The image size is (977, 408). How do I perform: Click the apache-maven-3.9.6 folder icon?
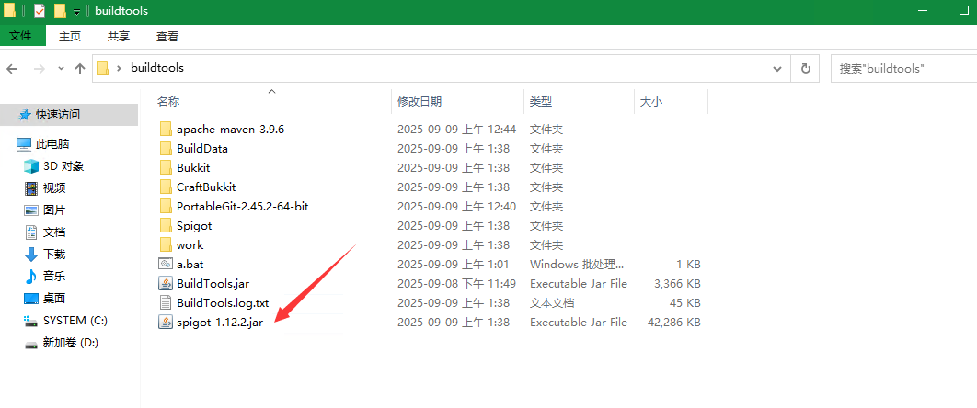pos(166,130)
